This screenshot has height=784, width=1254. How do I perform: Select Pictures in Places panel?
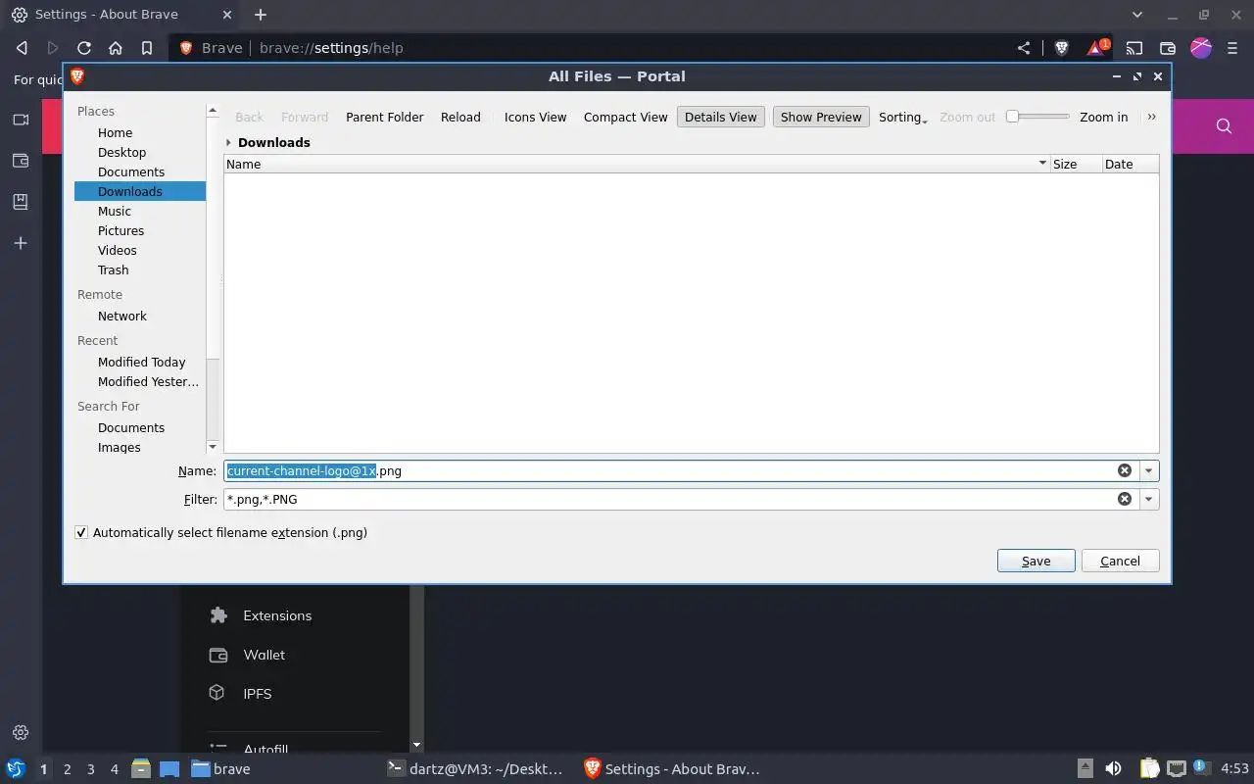click(x=121, y=230)
